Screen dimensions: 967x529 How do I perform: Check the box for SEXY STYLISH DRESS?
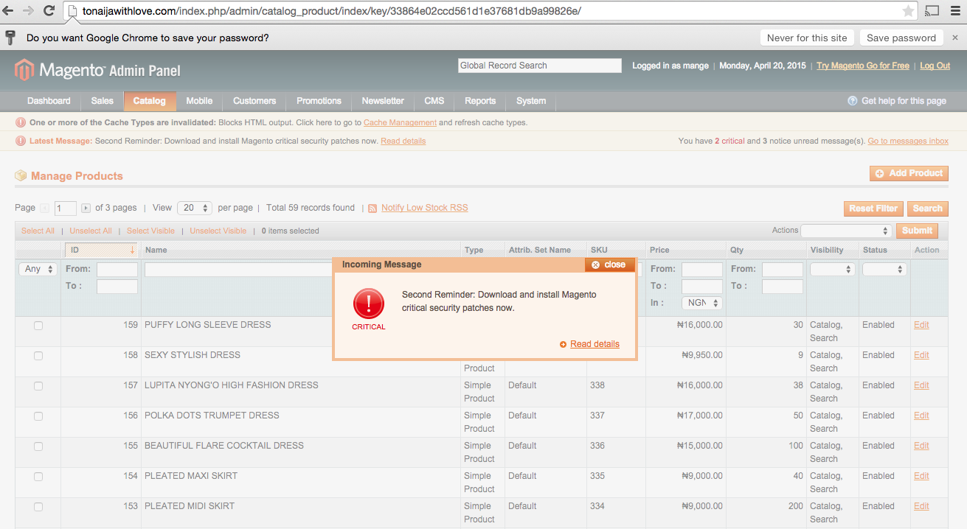(x=38, y=356)
